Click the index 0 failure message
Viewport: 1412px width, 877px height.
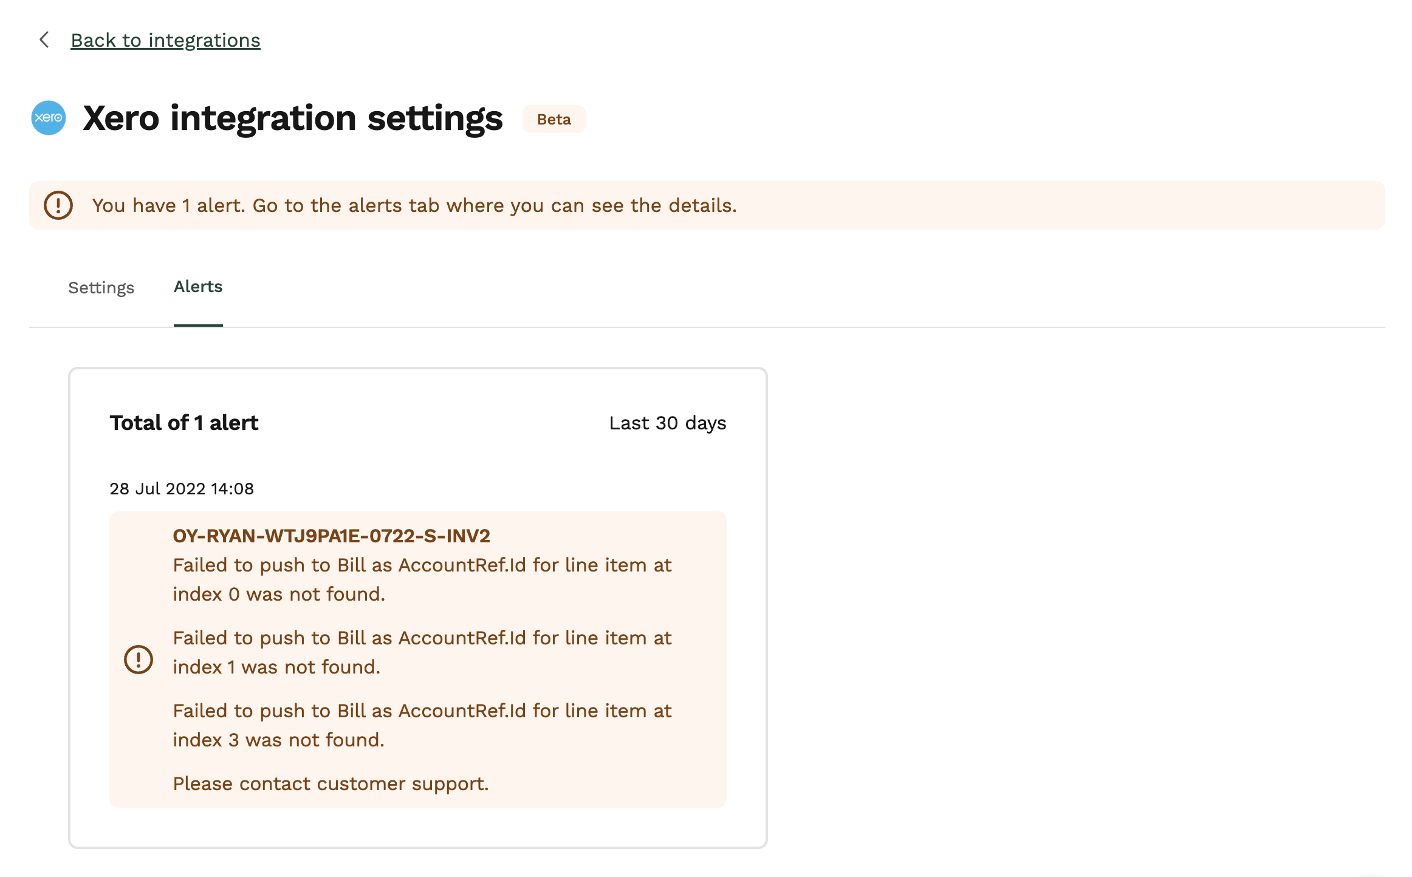coord(422,579)
